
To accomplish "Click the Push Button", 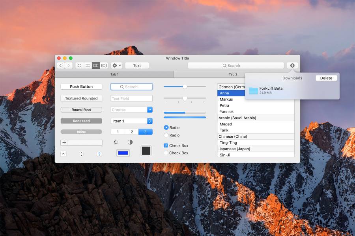I will (81, 87).
